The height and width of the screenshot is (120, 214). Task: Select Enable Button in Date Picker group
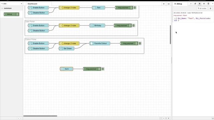tap(38, 25)
